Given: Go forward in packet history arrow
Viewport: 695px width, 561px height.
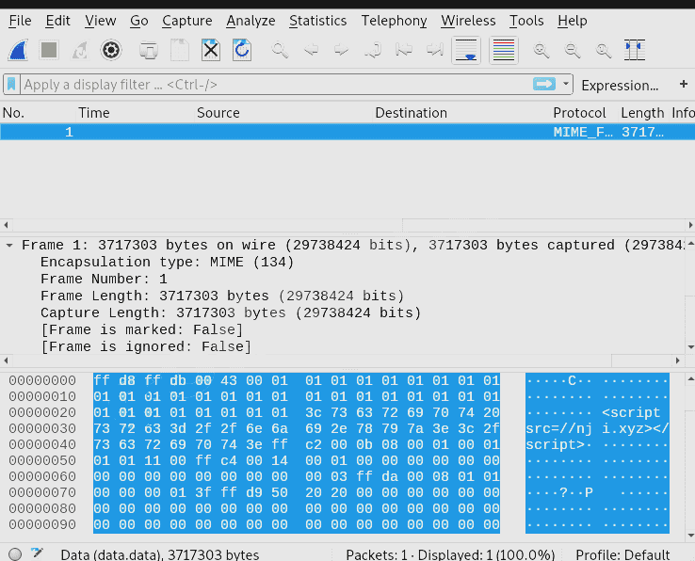Looking at the screenshot, I should coord(341,50).
